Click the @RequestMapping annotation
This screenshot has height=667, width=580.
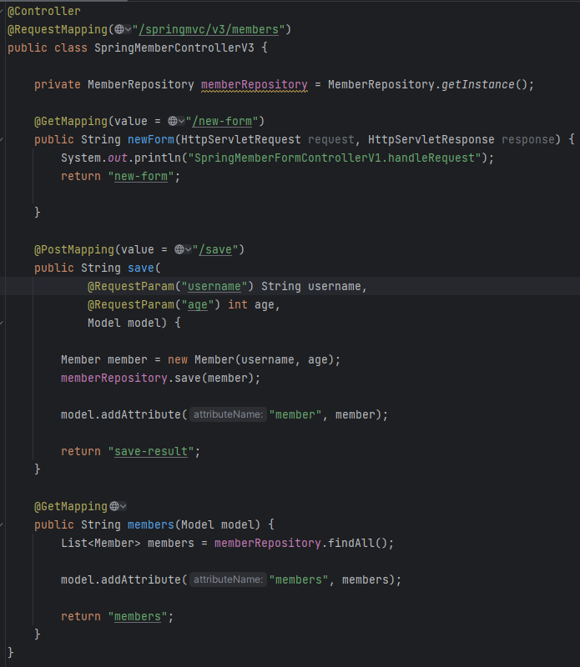coord(58,29)
